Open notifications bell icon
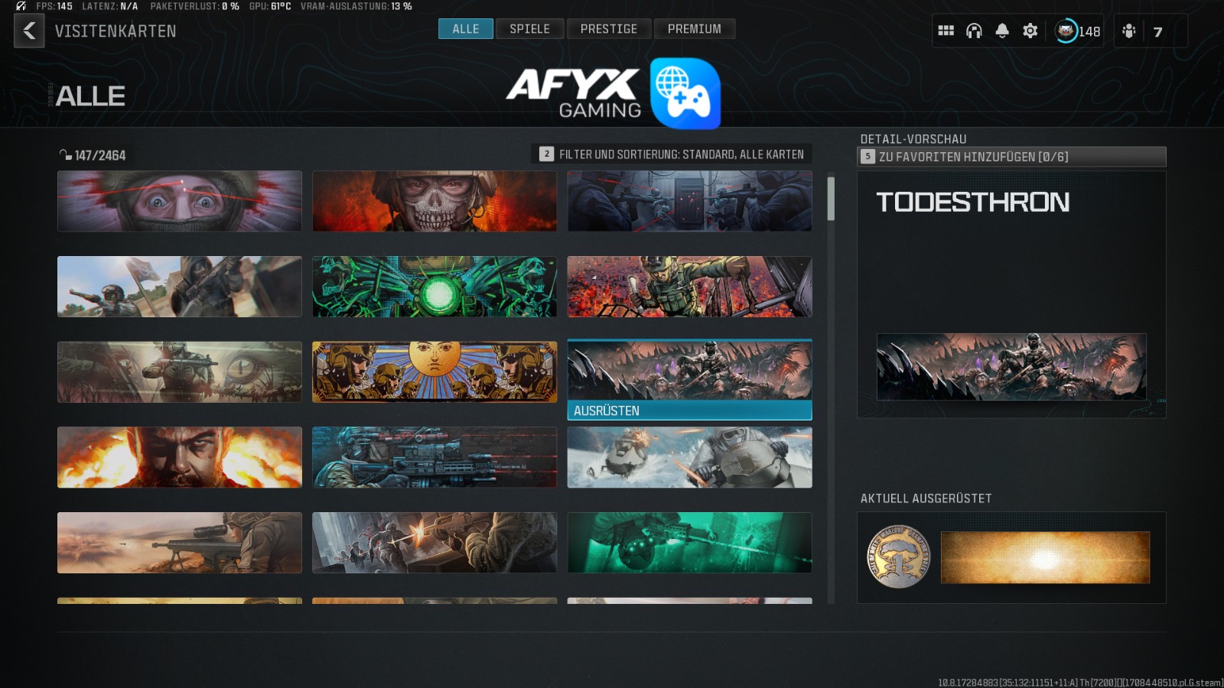The height and width of the screenshot is (688, 1224). pos(1002,31)
